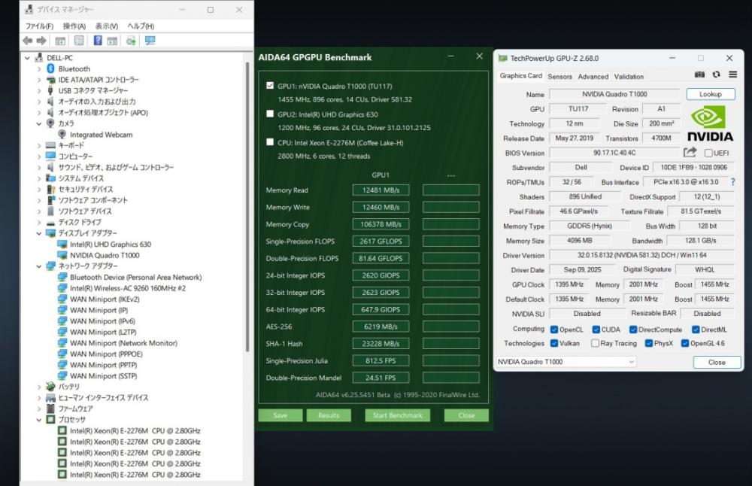Click the BIOS export share icon
Screen dimensions: 752x486
[690, 153]
